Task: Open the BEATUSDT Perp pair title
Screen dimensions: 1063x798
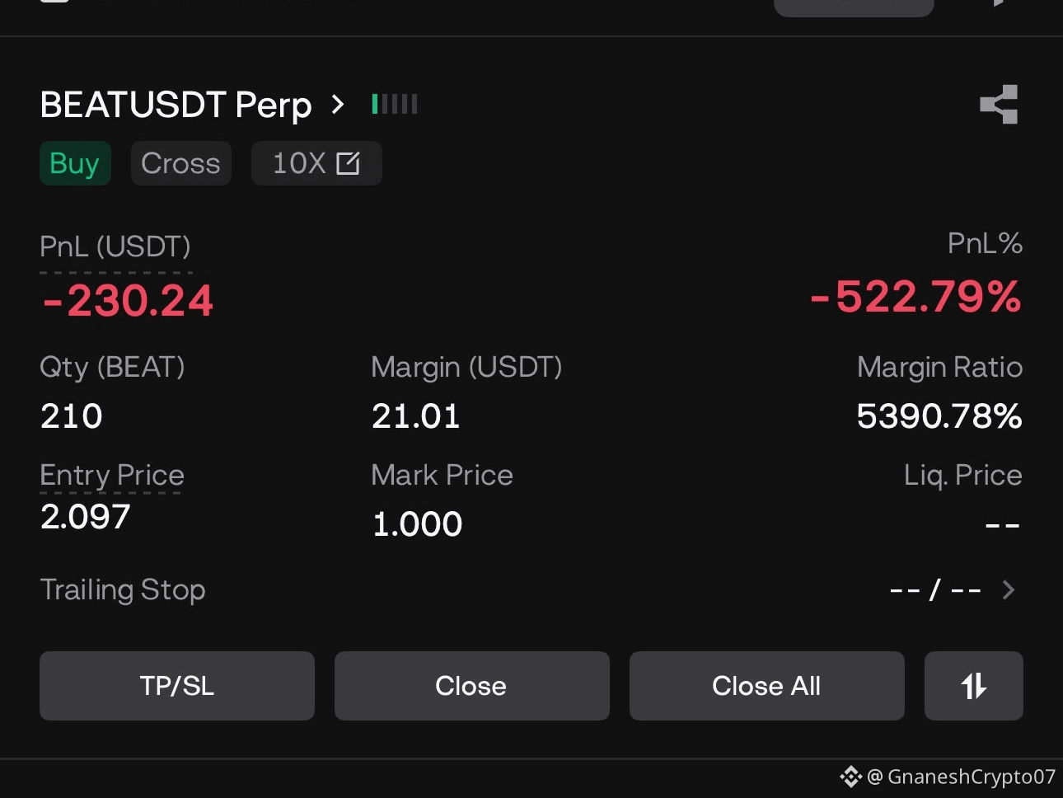Action: [x=176, y=105]
